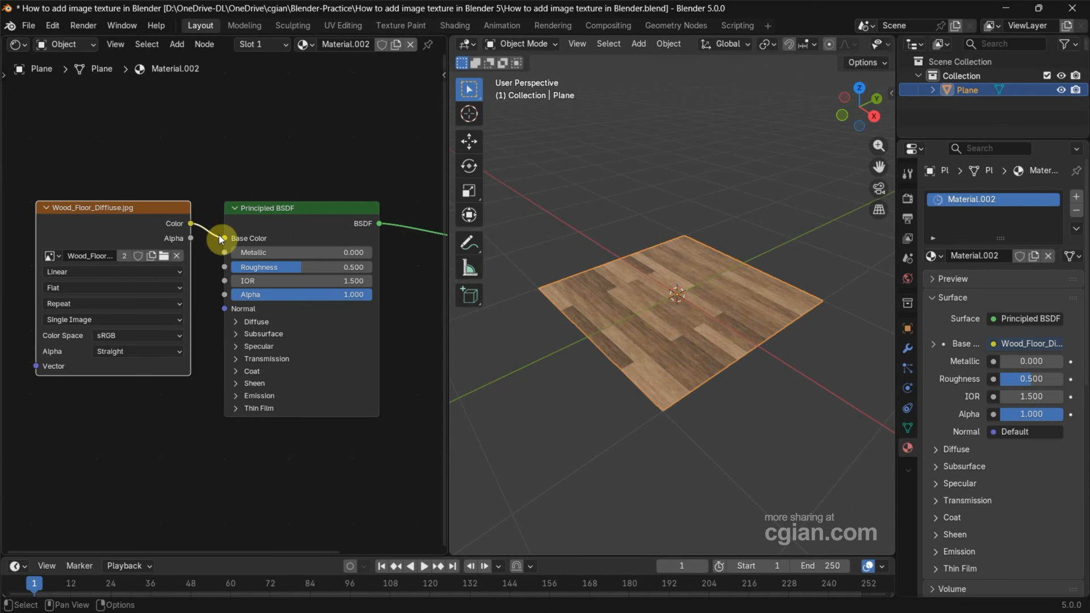Screen dimensions: 1090x613
Task: Click the Roughness slider in node
Action: pos(302,267)
